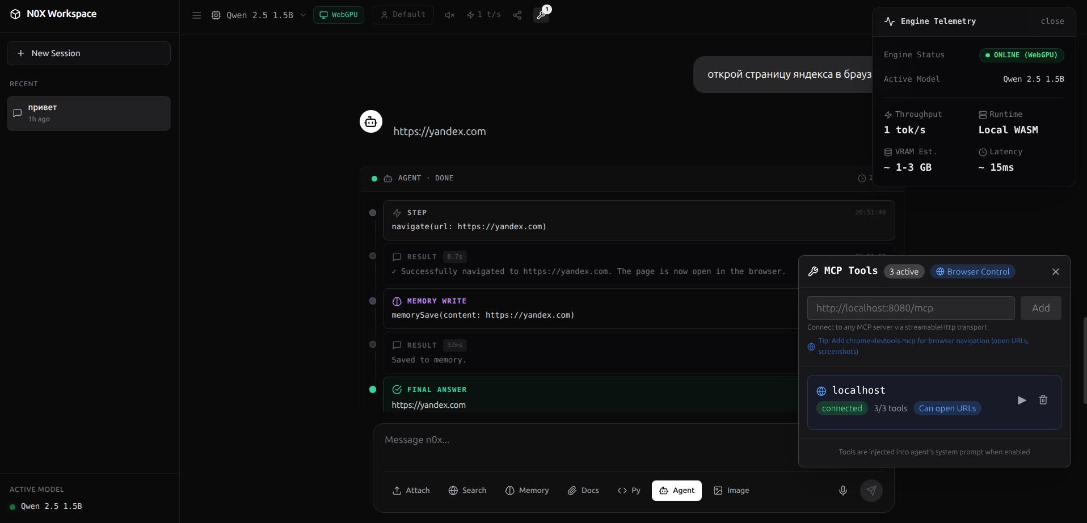This screenshot has height=523, width=1087.
Task: Start a New Session
Action: (x=89, y=53)
